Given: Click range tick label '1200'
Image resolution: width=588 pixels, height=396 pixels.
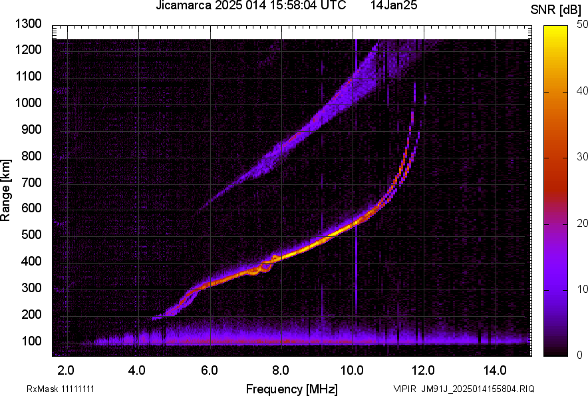Looking at the screenshot, I should coord(29,49).
